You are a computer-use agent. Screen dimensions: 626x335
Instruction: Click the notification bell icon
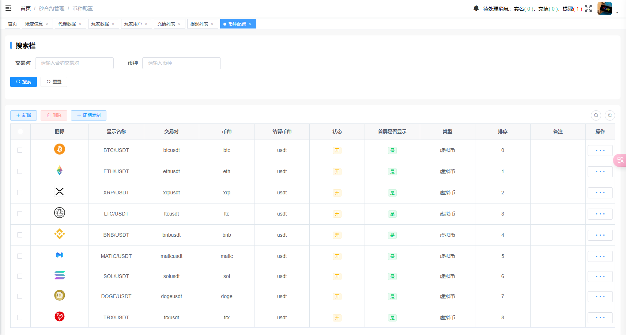[476, 8]
